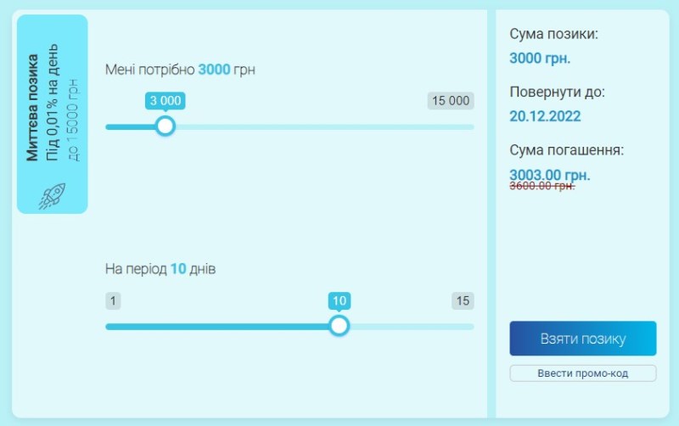Click the Мені потрібно 3000 грн label
This screenshot has width=679, height=426.
pos(180,70)
